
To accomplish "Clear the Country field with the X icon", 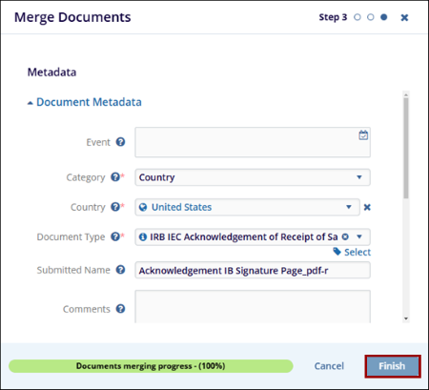I will pyautogui.click(x=367, y=207).
